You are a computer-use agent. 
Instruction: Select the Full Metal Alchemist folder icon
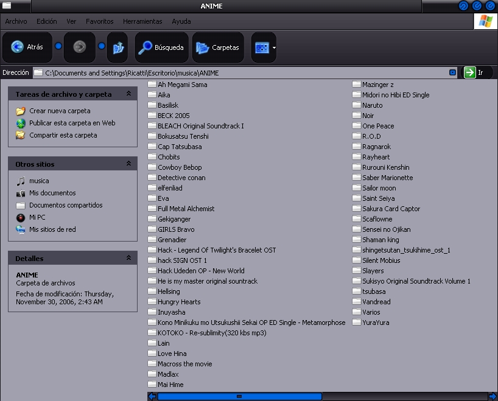point(152,208)
